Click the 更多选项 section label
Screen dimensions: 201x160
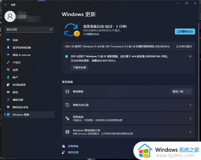[x=67, y=82]
